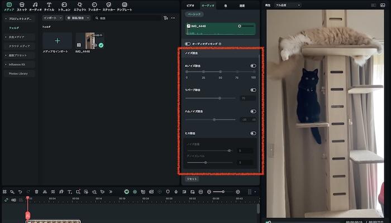
Task: Open the インポート dropdown
Action: click(52, 18)
